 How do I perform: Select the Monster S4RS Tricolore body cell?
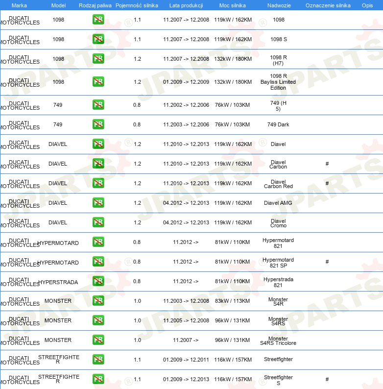click(278, 341)
